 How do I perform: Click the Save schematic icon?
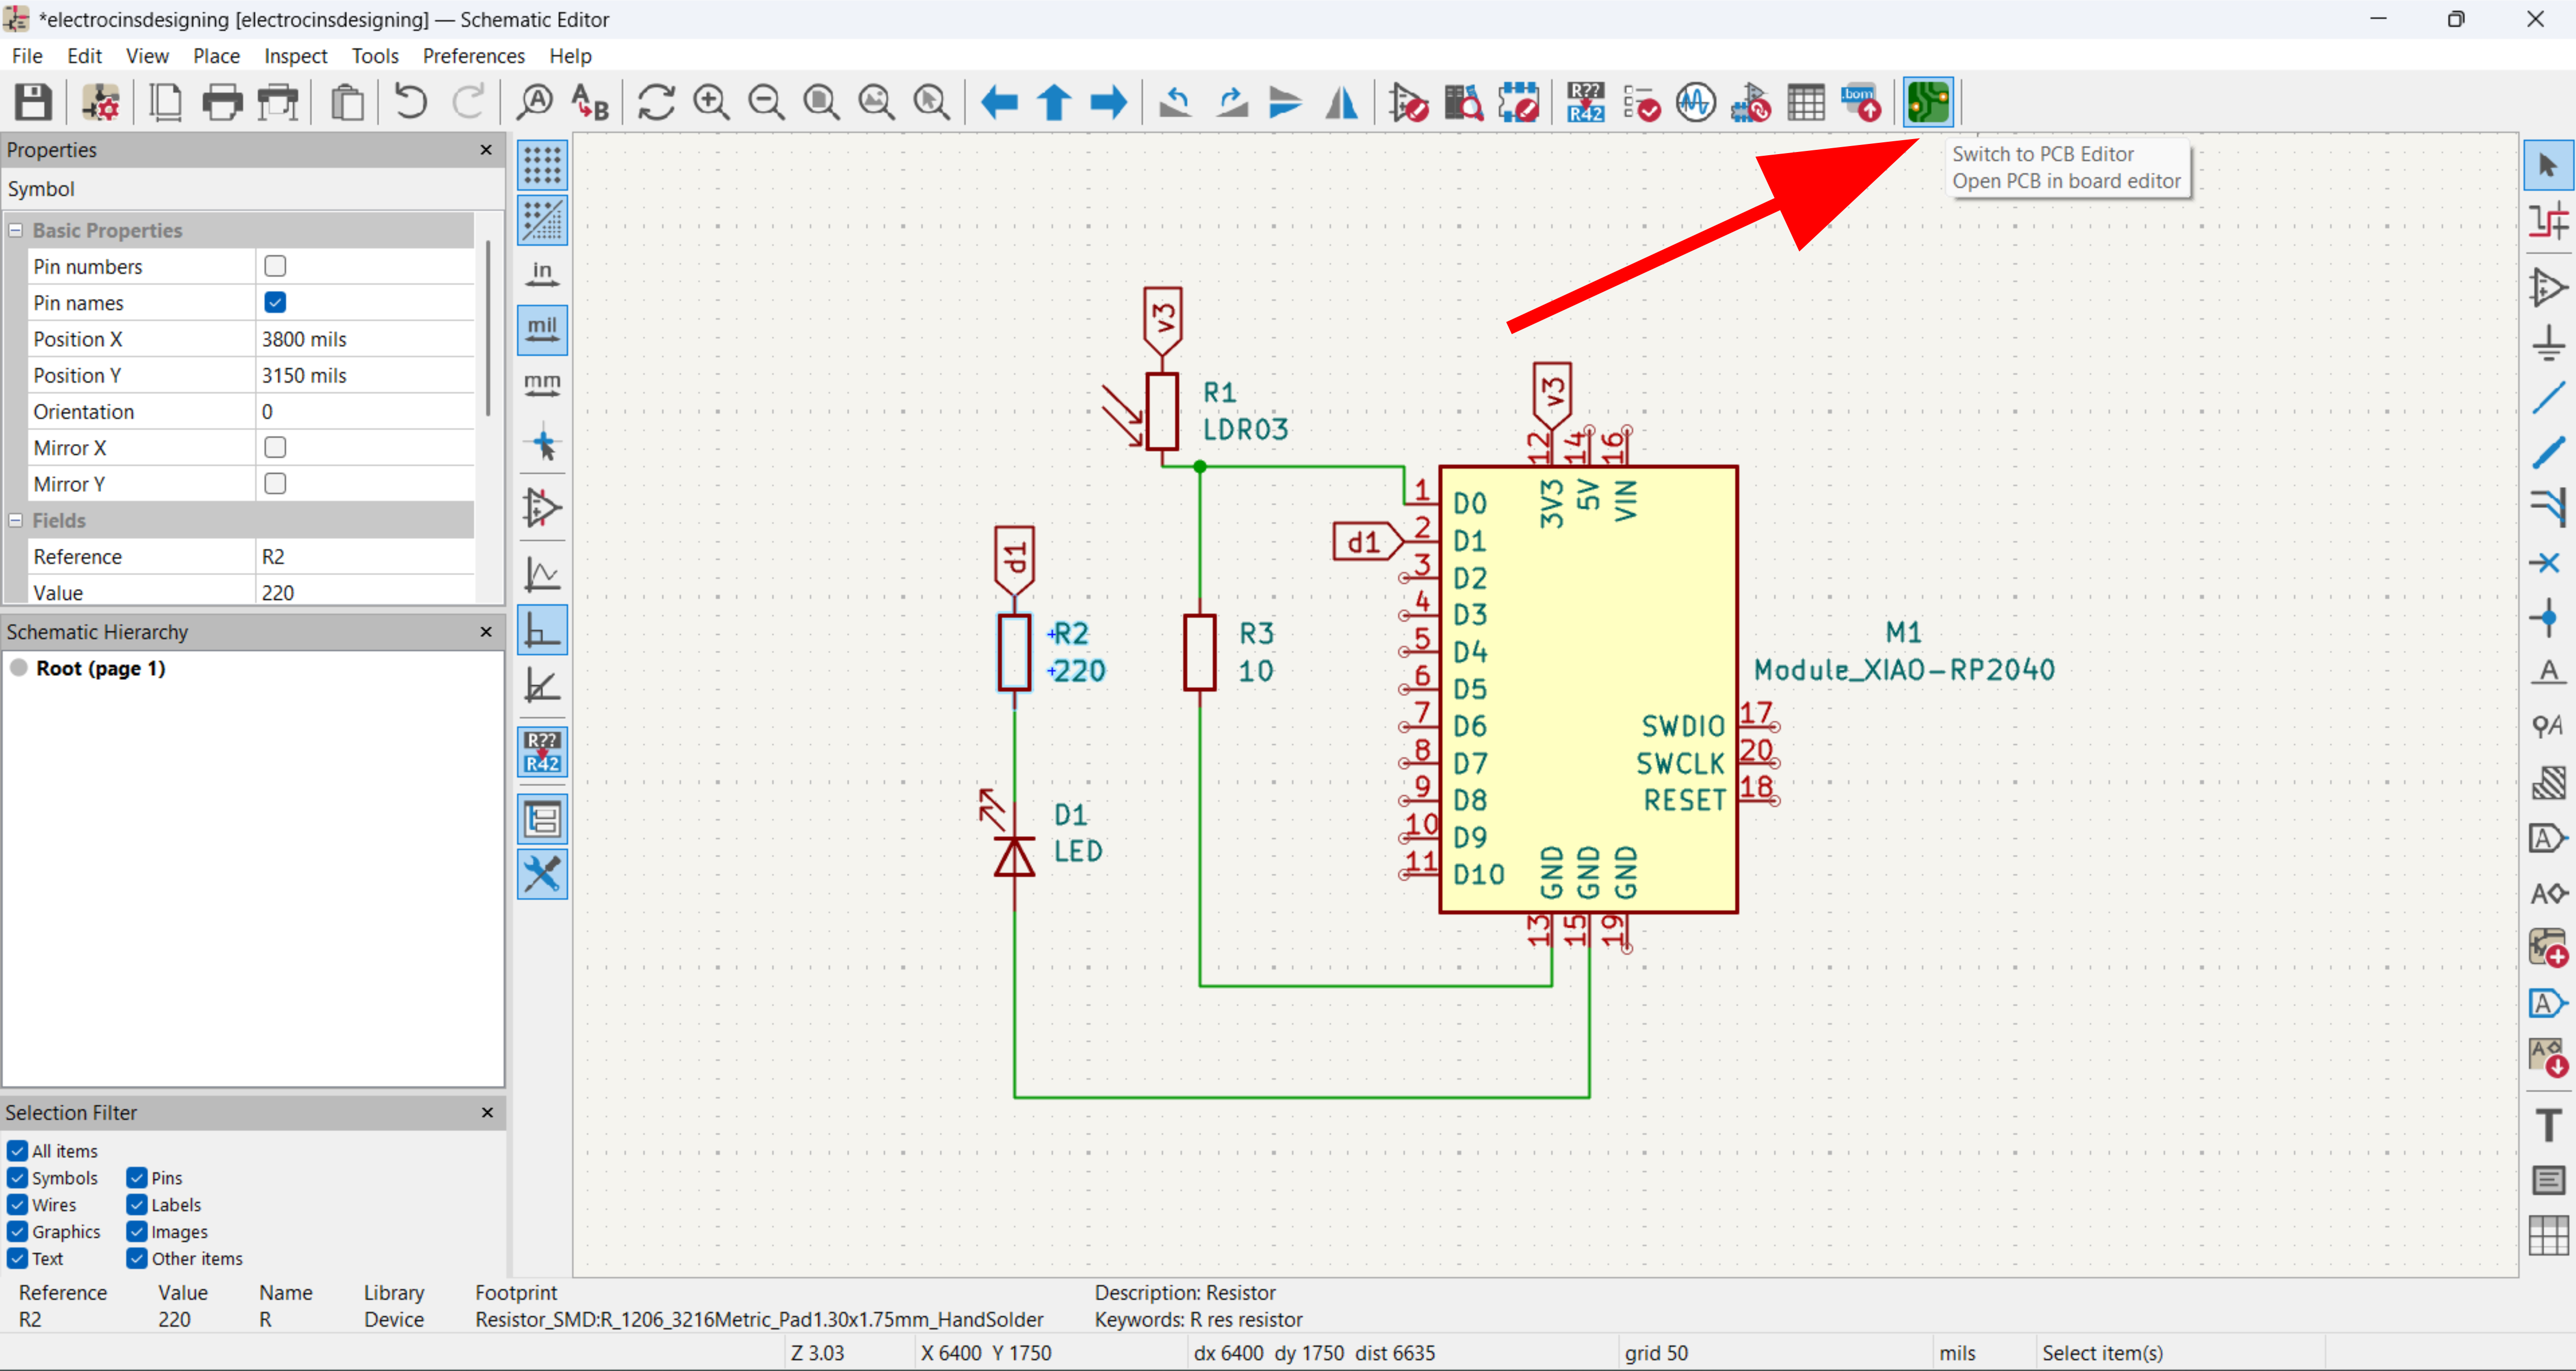tap(33, 102)
